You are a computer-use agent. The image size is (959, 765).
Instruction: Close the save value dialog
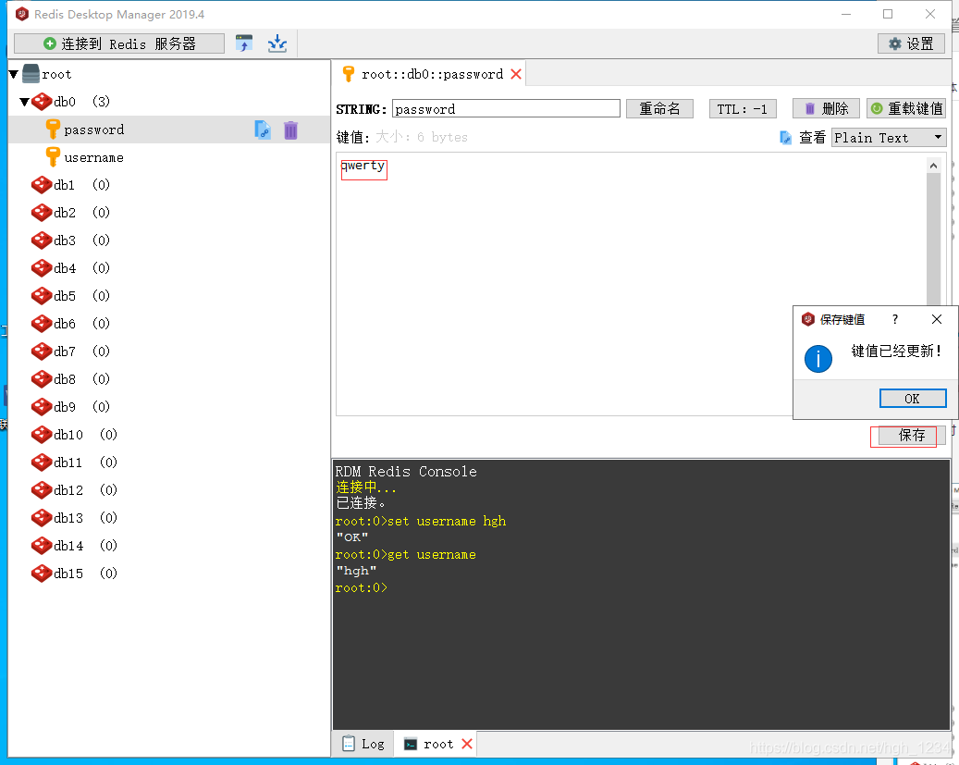(x=937, y=319)
